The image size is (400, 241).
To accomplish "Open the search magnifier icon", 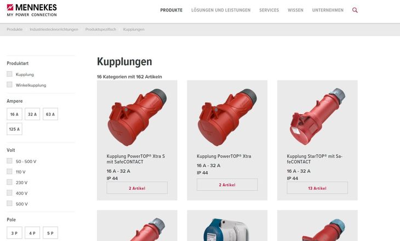I will point(355,10).
